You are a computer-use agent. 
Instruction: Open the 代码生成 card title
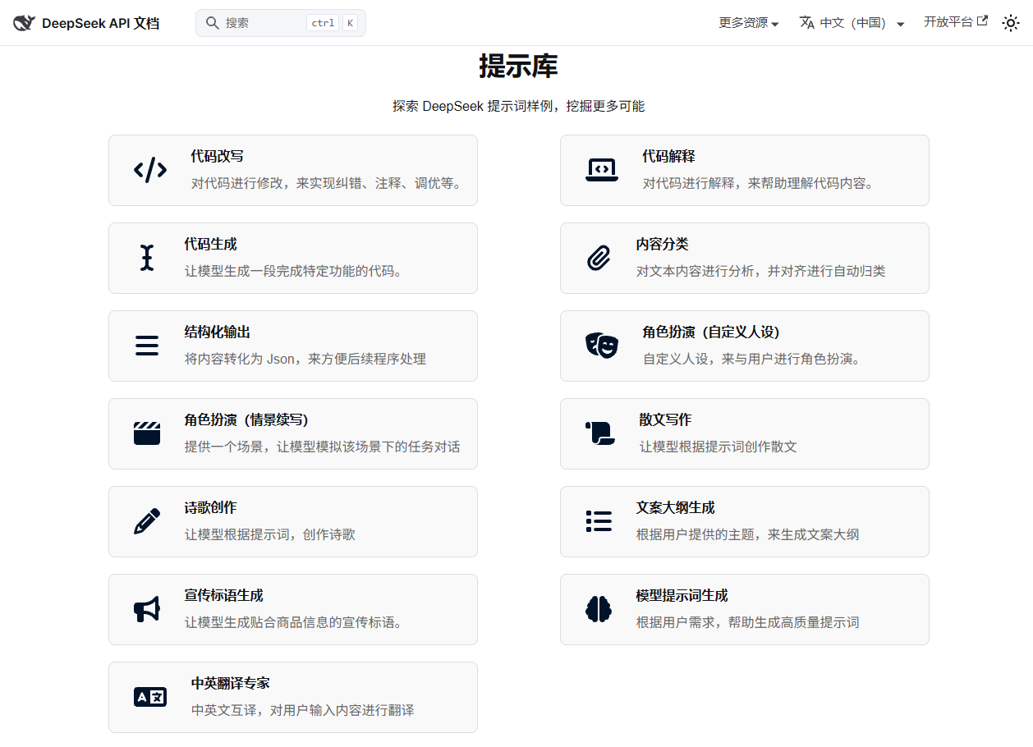[210, 245]
